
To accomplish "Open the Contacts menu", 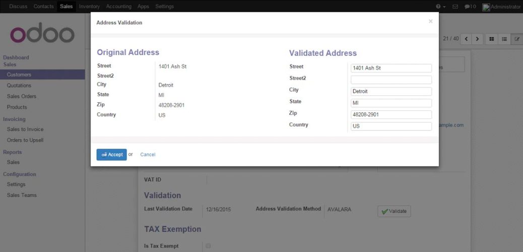I will pos(43,7).
